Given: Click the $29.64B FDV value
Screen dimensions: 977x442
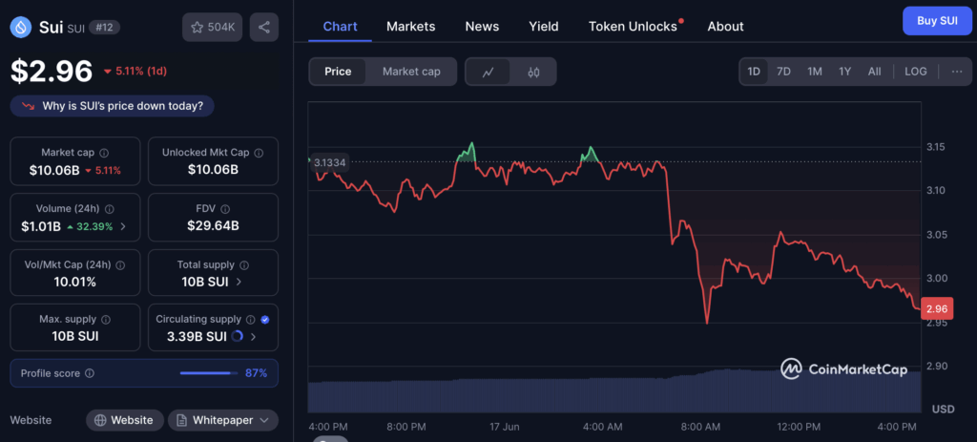Looking at the screenshot, I should click(213, 225).
